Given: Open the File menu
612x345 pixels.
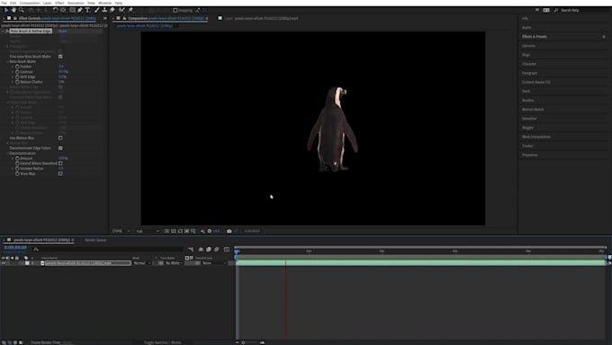Looking at the screenshot, I should [x=4, y=3].
